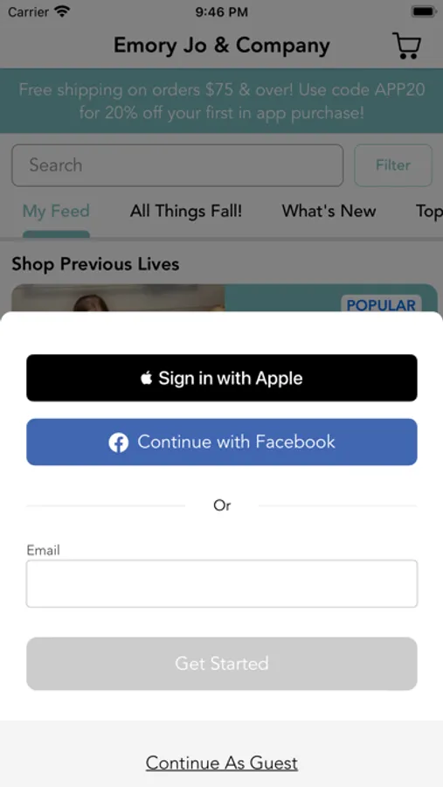This screenshot has height=787, width=443.
Task: Switch to the My Feed tab
Action: point(56,211)
